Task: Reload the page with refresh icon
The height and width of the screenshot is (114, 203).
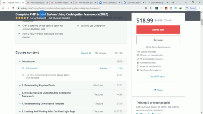Action: tap(13, 8)
